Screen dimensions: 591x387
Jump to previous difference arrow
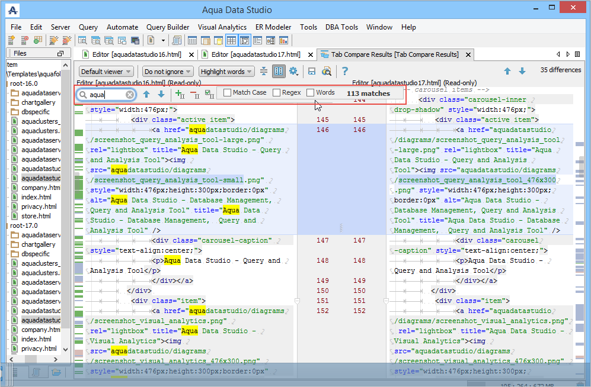pyautogui.click(x=507, y=71)
